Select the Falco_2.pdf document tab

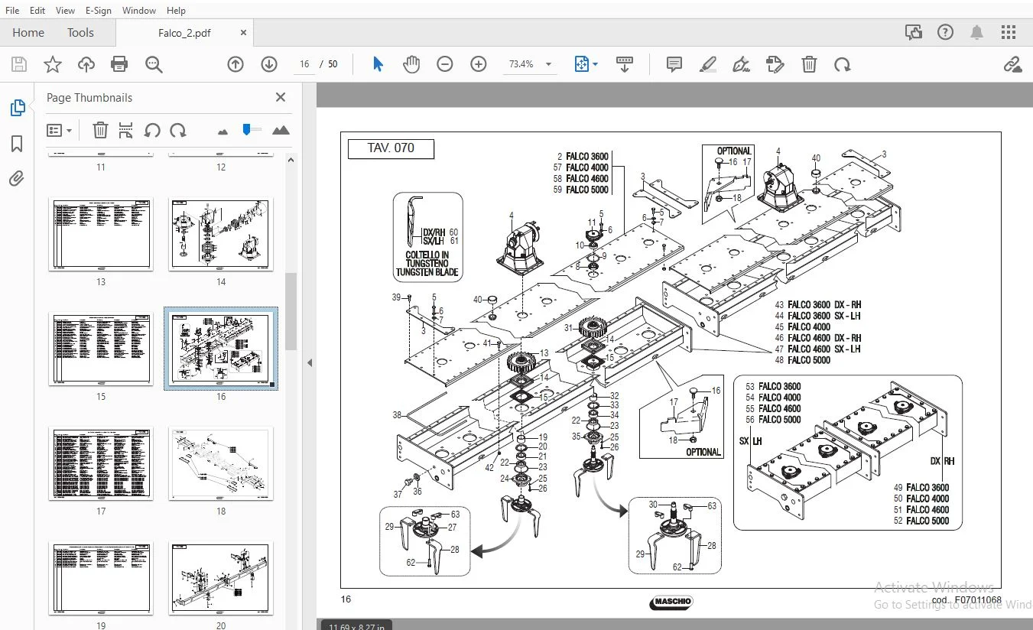[184, 33]
